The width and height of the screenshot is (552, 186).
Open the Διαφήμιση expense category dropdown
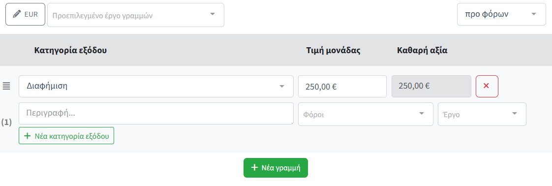coord(156,86)
